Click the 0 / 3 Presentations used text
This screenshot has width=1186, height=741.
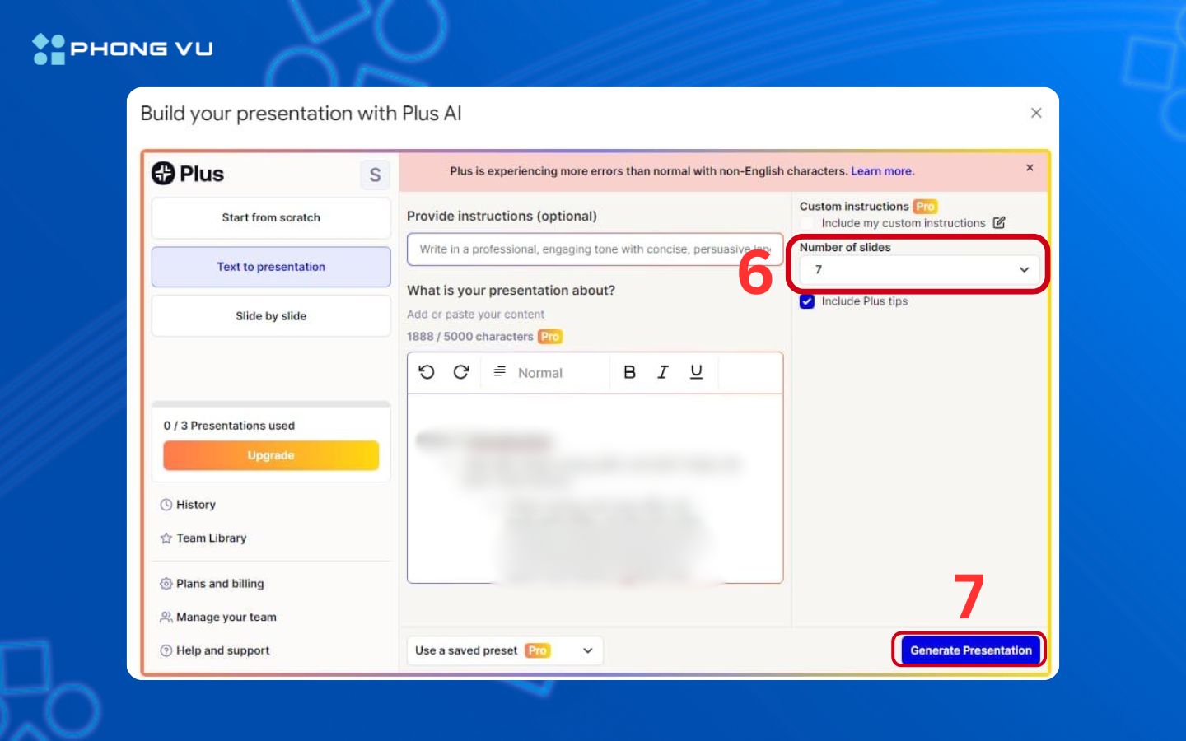229,426
